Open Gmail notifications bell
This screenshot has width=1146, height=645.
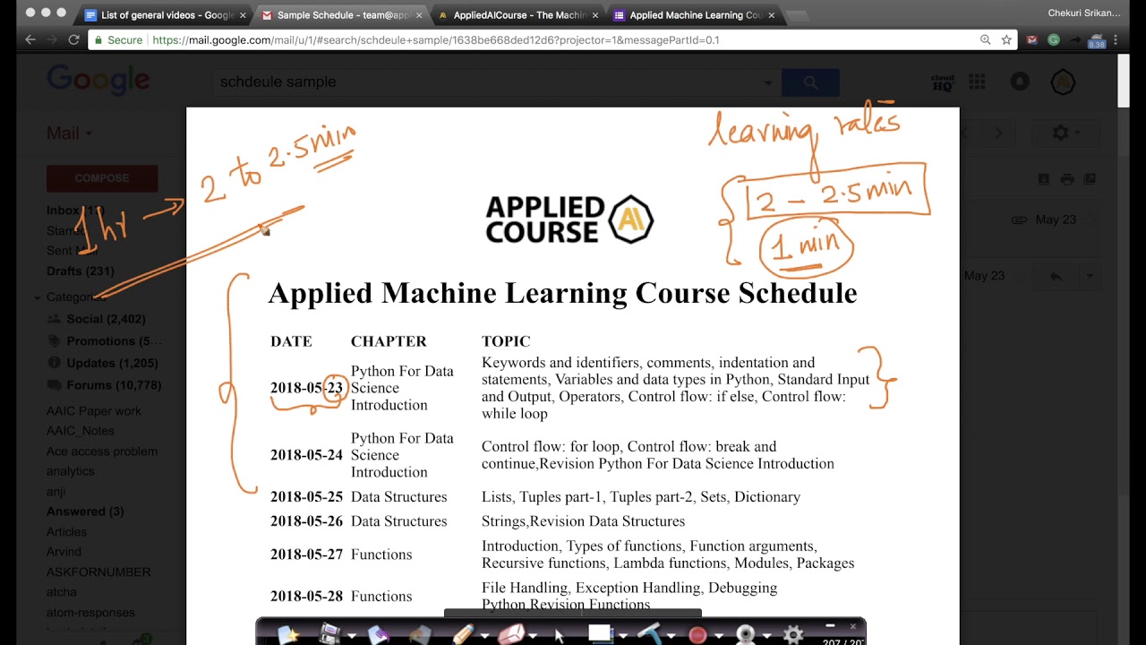1020,82
